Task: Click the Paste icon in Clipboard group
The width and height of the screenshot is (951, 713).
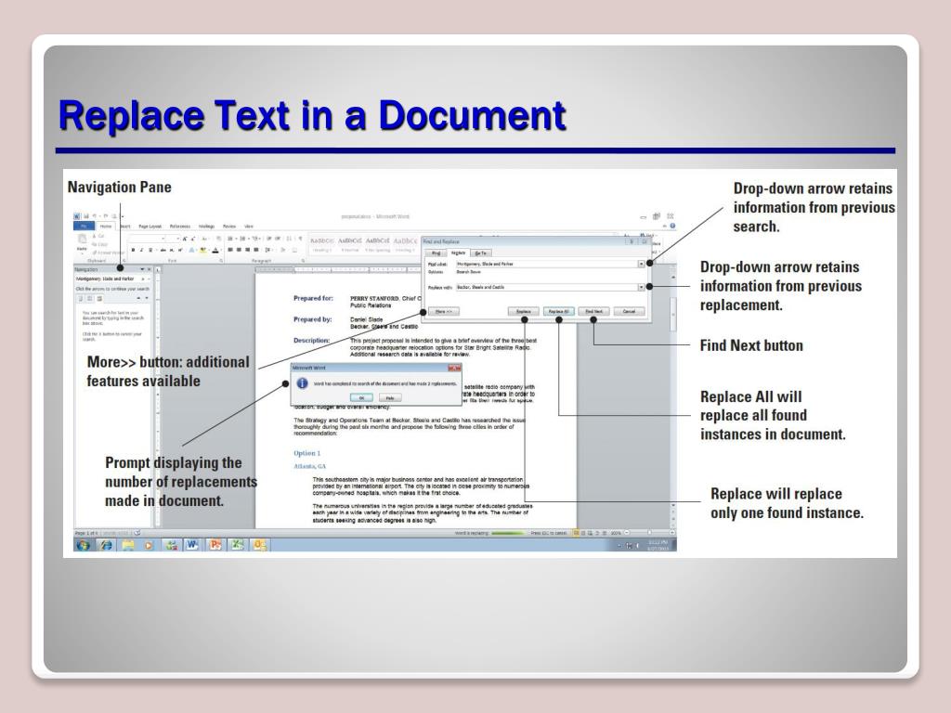Action: [x=82, y=240]
